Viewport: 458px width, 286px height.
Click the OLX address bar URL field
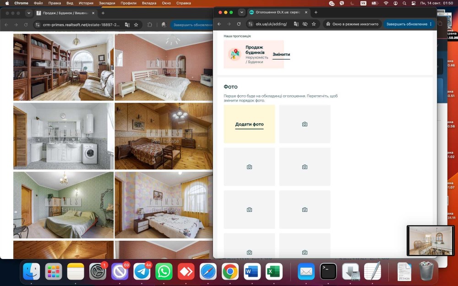(271, 24)
